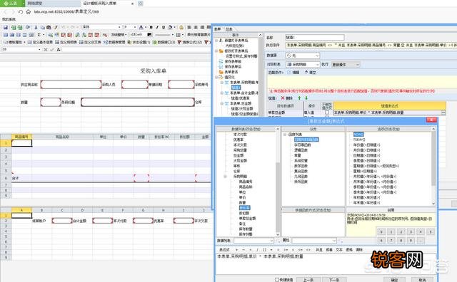
Task: Click the browser home icon
Action: coord(28,11)
